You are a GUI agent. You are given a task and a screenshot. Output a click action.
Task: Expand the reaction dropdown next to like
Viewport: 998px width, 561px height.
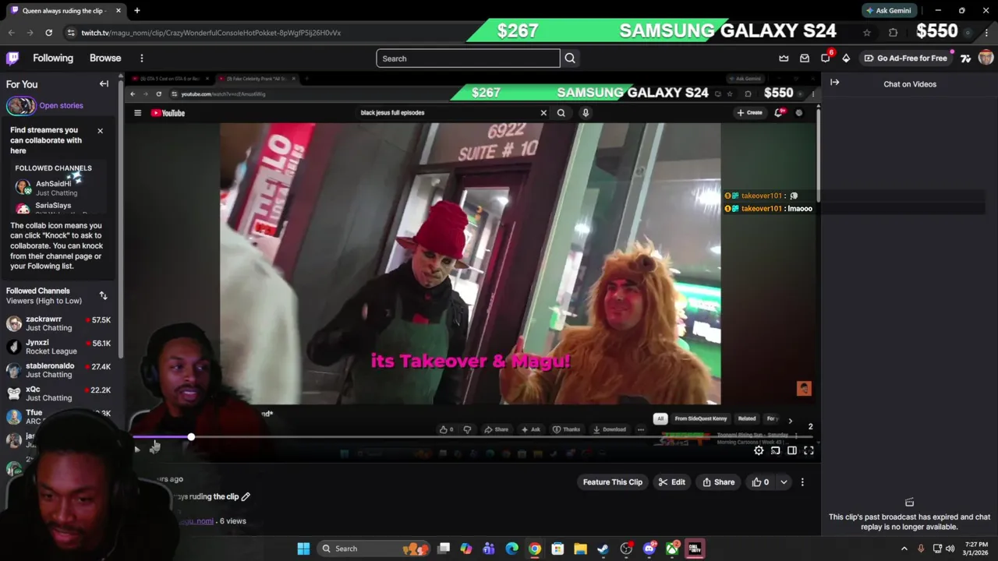(784, 482)
